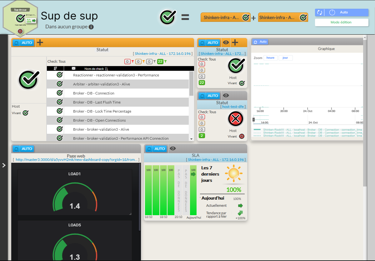
Task: Select the 'jour' zoom option in Graphique
Action: coord(285,58)
